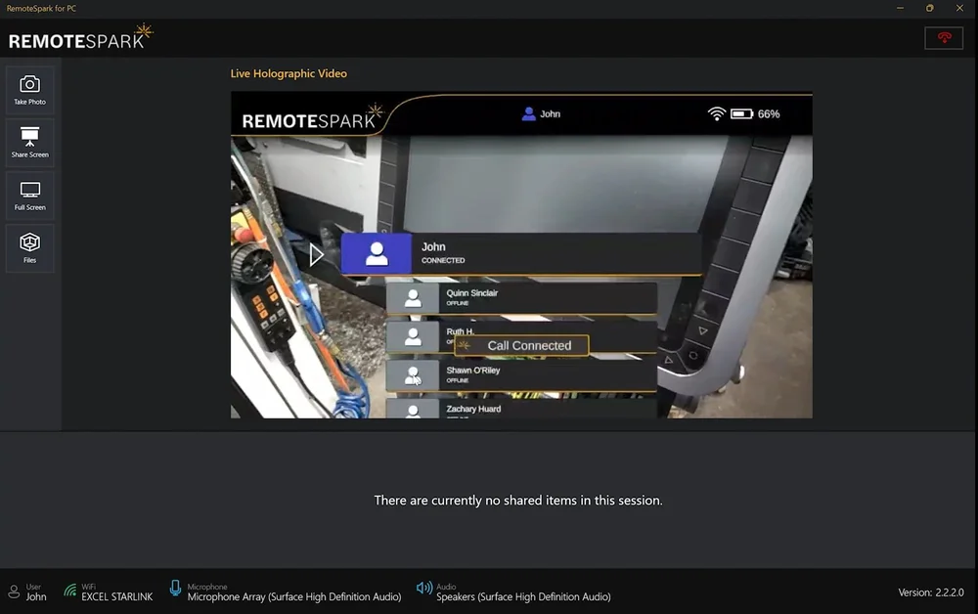This screenshot has width=978, height=614.
Task: Open the Share Screen tool
Action: pos(30,144)
